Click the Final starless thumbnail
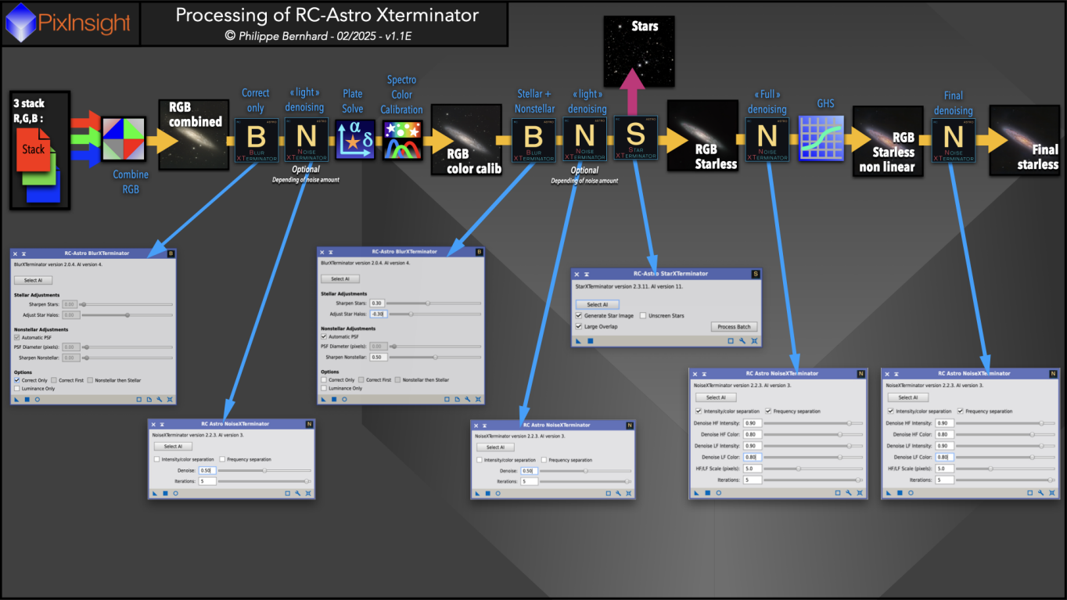1067x600 pixels. click(1025, 141)
